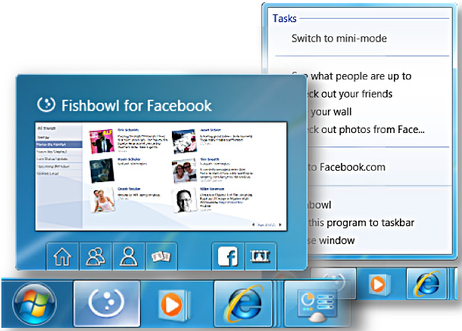Go to next page arrow in preview
The image size is (462, 331).
pos(280,225)
